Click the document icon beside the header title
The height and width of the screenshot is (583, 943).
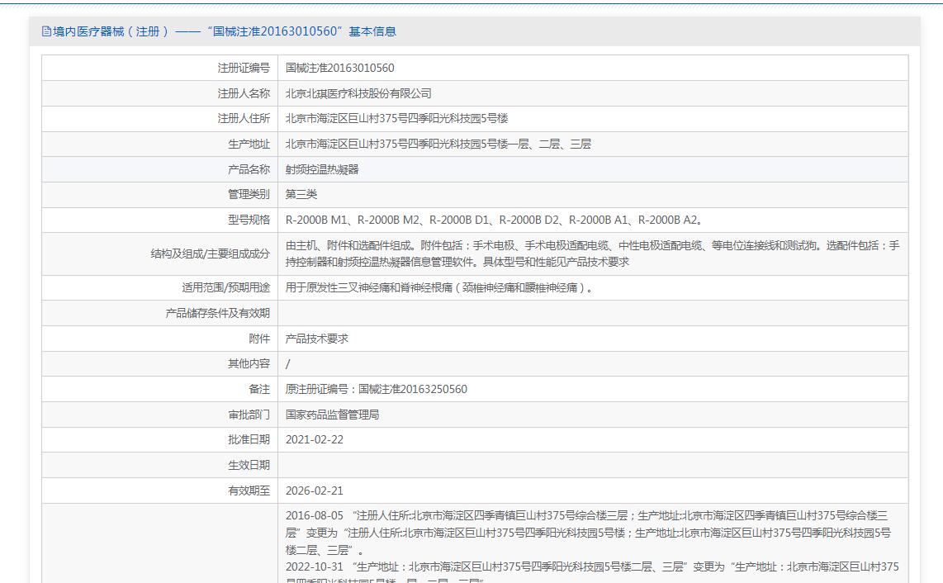tap(46, 31)
